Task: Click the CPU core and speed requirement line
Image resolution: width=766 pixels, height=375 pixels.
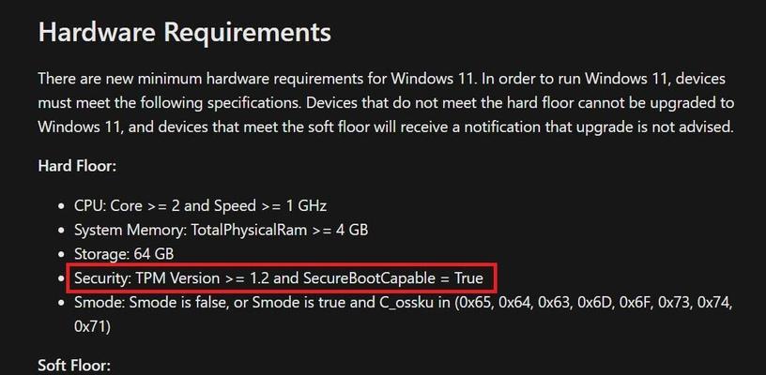Action: (200, 206)
